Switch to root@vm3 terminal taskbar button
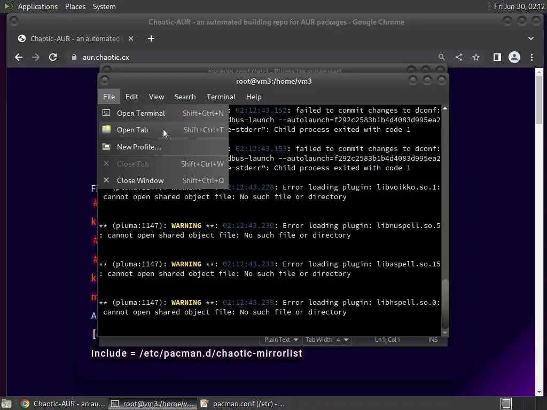The height and width of the screenshot is (410, 547). point(152,404)
